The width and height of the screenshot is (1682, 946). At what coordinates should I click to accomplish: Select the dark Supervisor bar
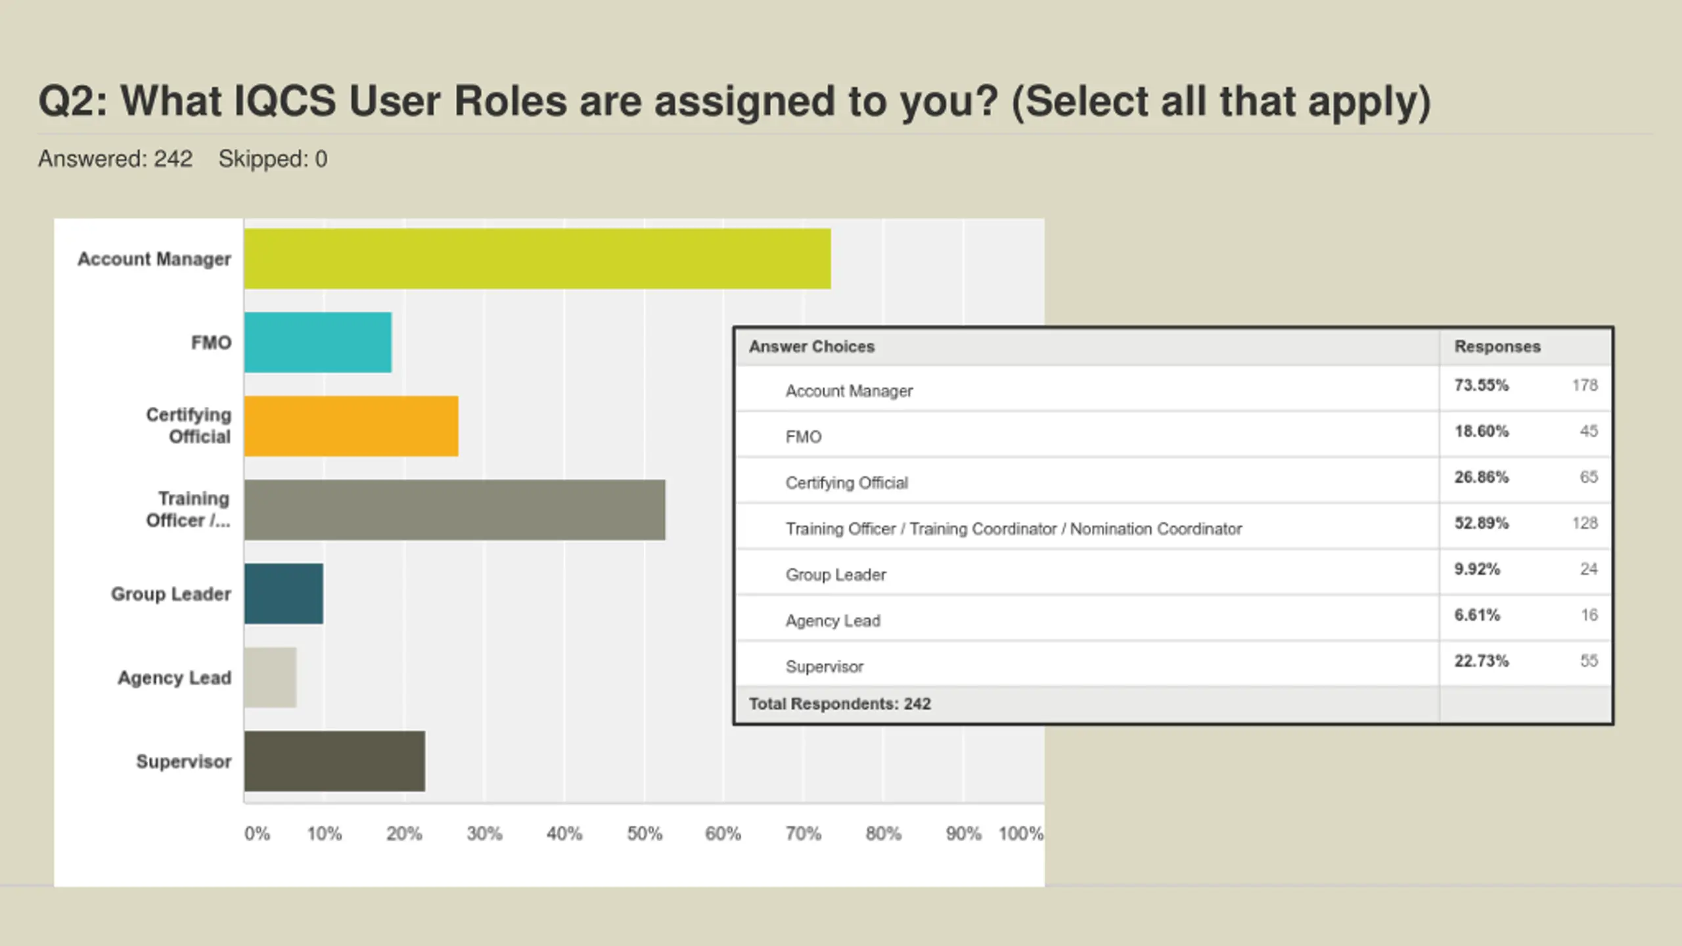coord(334,761)
